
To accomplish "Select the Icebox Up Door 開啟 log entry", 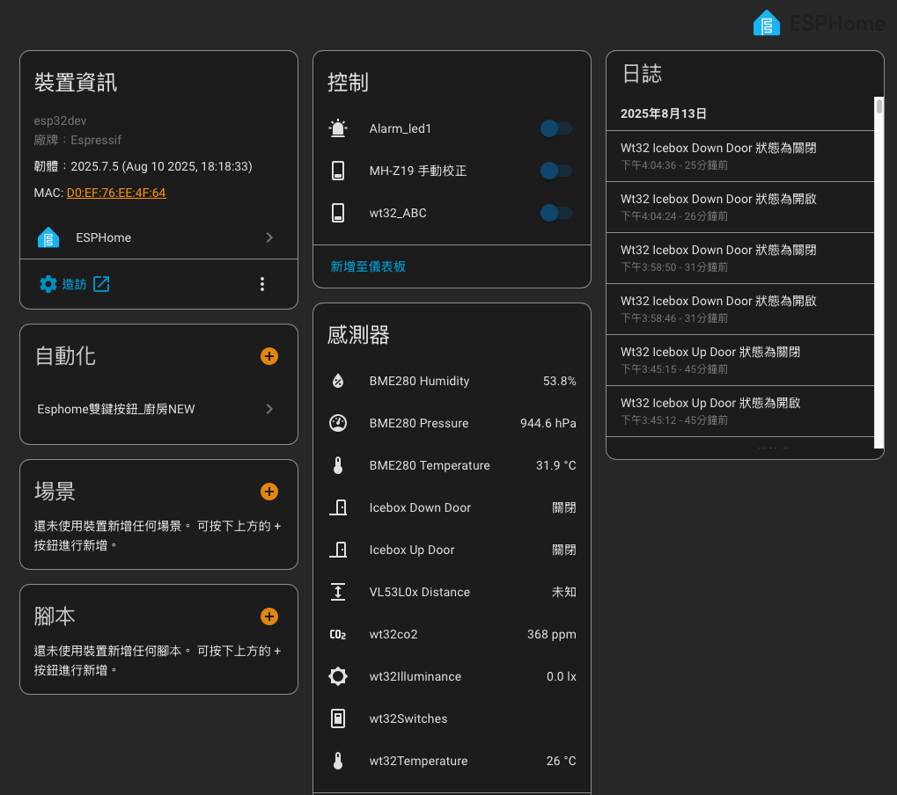I will (739, 411).
